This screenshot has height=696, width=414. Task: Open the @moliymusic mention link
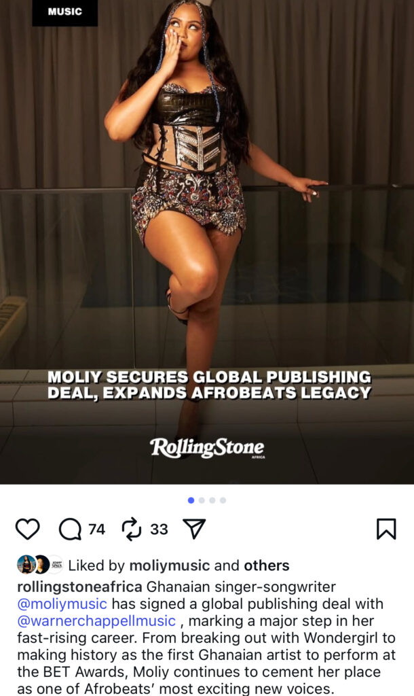click(62, 604)
